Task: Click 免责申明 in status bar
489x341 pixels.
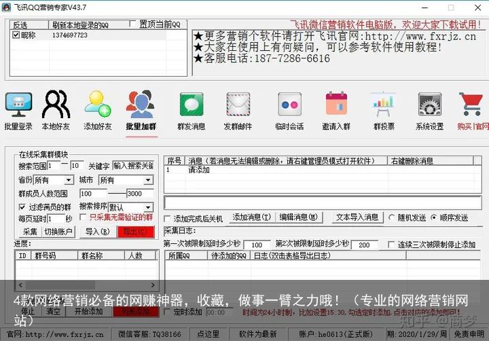Action: [469, 334]
